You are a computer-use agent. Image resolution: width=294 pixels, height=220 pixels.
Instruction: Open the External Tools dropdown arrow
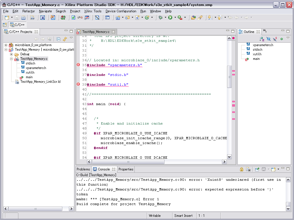(185, 17)
